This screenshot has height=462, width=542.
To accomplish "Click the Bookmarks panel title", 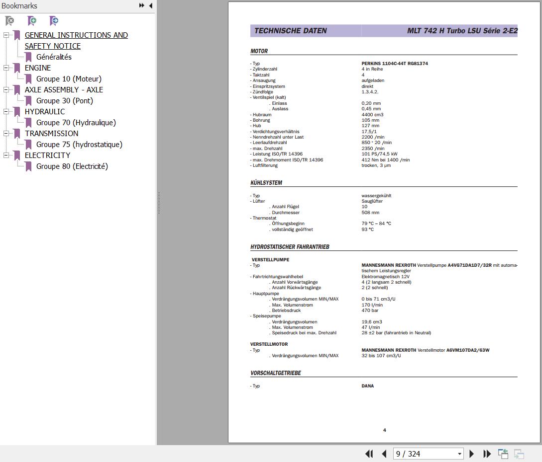I will click(x=19, y=6).
